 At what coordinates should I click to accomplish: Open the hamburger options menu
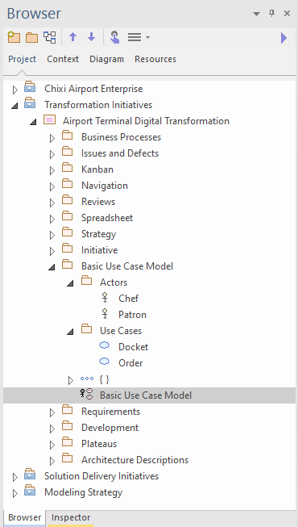click(x=139, y=37)
